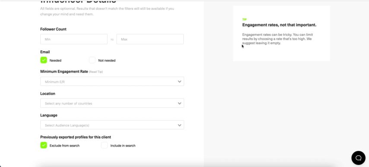The image size is (369, 167).
Task: Click the Exclude from search label
Action: [x=64, y=145]
